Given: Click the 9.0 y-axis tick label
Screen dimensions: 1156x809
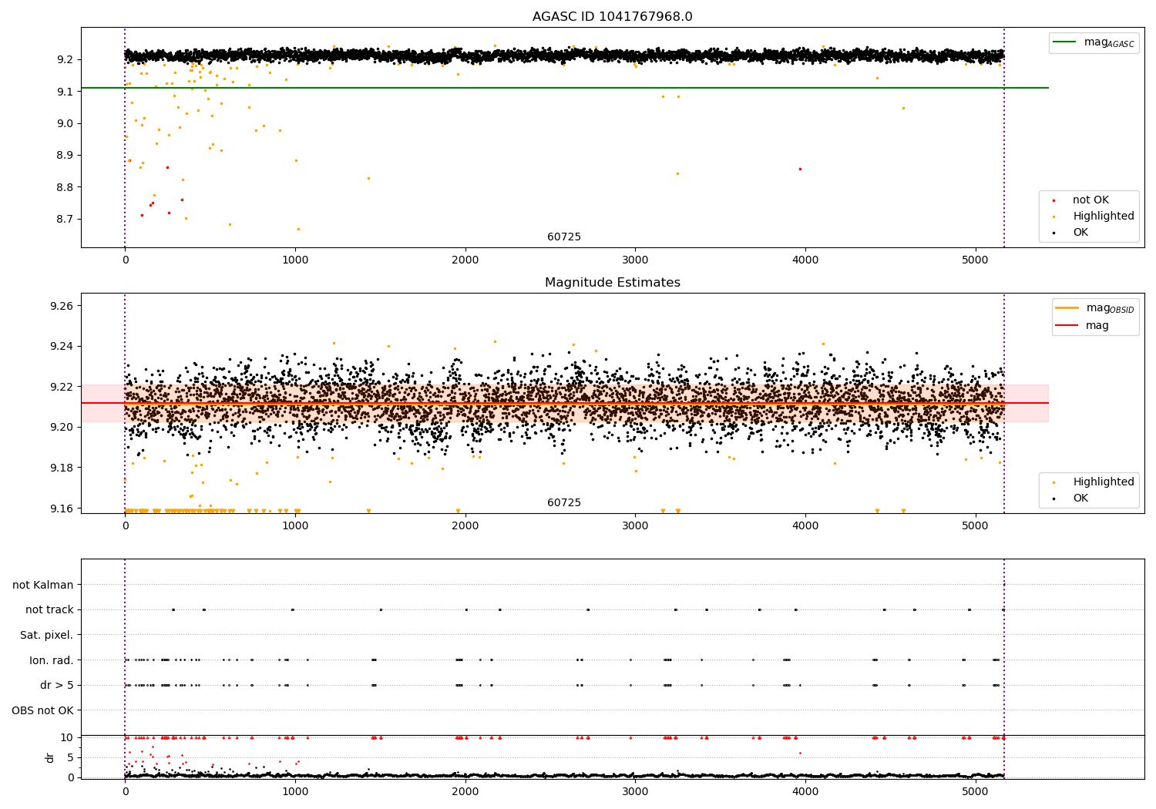Looking at the screenshot, I should click(x=65, y=123).
